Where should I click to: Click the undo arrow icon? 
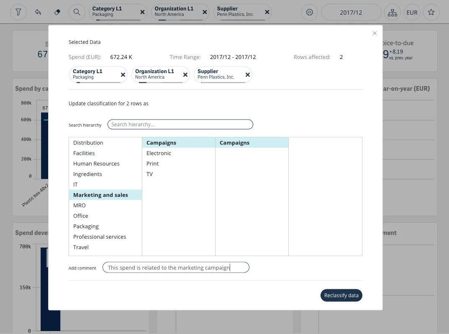pyautogui.click(x=38, y=12)
